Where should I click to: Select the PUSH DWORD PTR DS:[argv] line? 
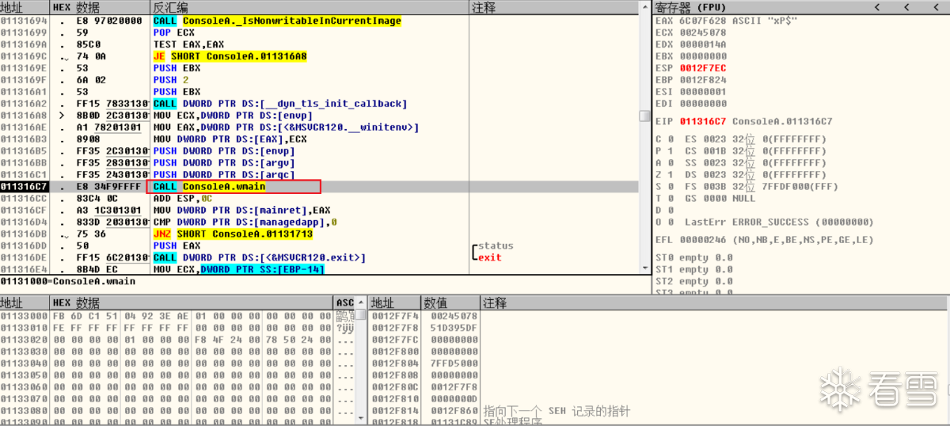click(320, 162)
